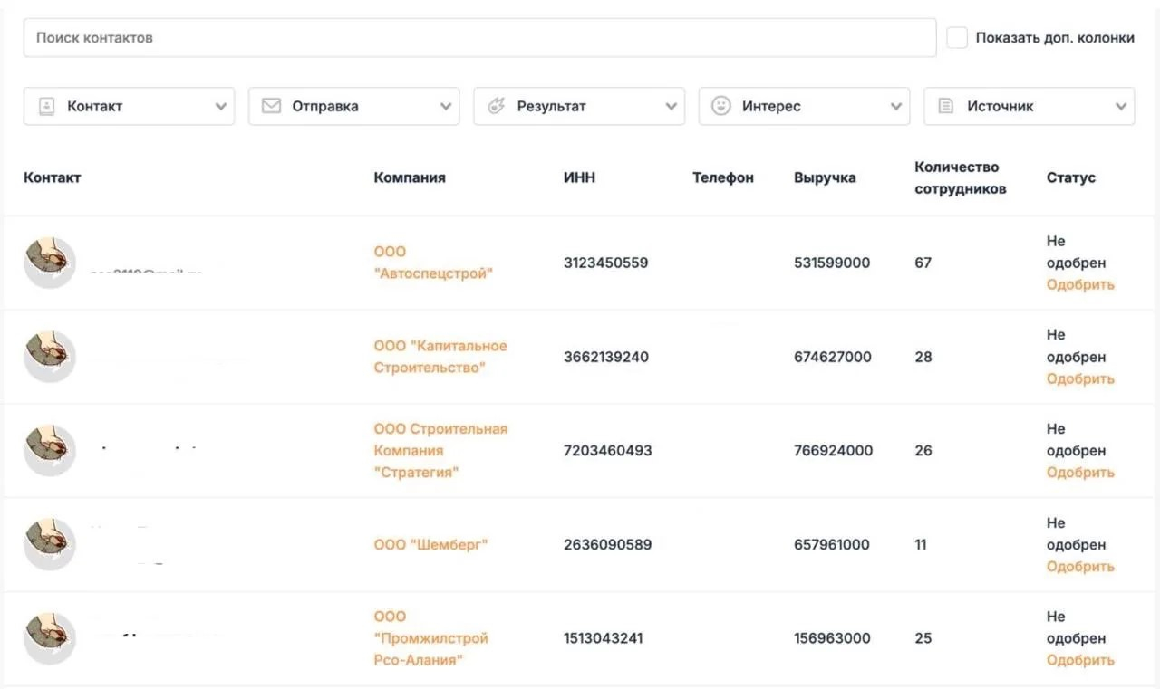Click the chevron arrow of Контакт dropdown
Screen dimensions: 1160x689
220,107
